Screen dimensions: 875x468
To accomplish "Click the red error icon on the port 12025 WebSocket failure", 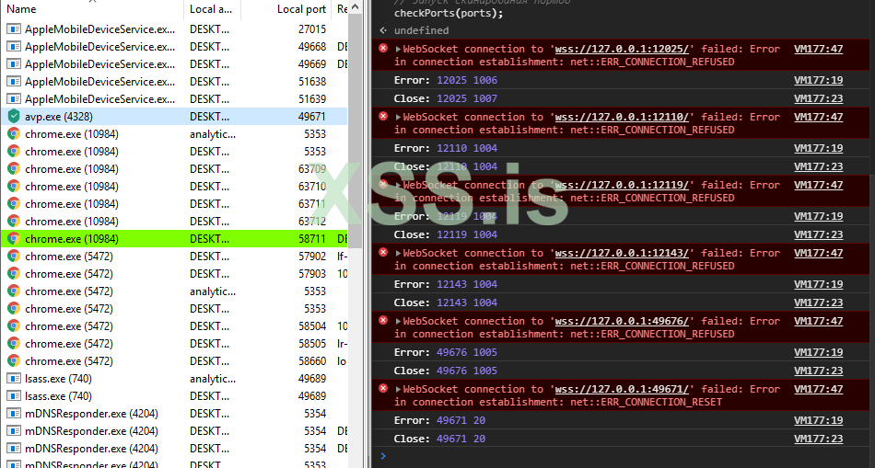I will click(383, 49).
